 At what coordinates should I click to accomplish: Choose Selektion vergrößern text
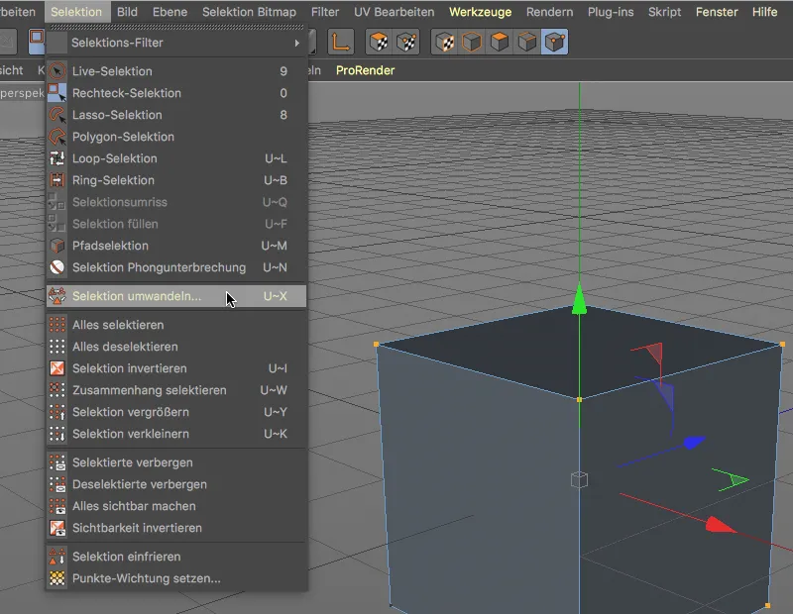(131, 412)
